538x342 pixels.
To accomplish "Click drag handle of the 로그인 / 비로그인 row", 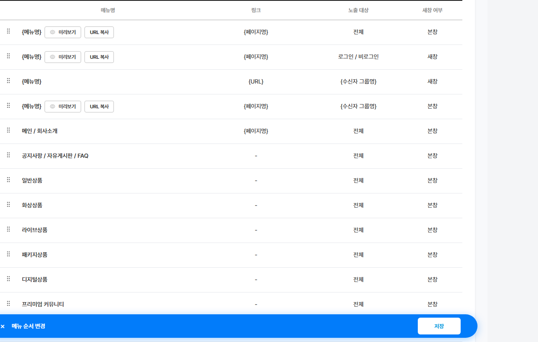I will pyautogui.click(x=8, y=56).
